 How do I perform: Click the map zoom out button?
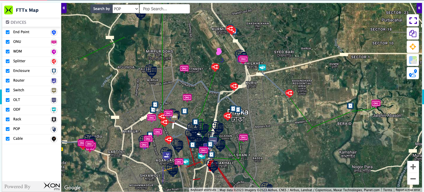tap(413, 179)
